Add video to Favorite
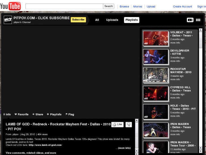The height and width of the screenshot is (155, 206). (22, 114)
